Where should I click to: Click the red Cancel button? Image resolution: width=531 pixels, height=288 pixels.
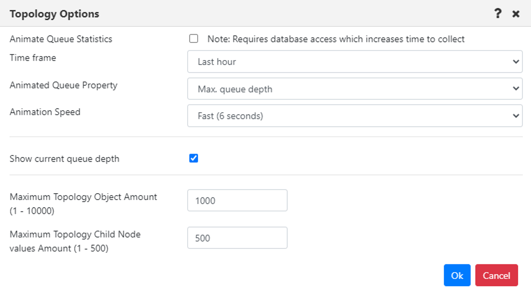[x=496, y=275]
